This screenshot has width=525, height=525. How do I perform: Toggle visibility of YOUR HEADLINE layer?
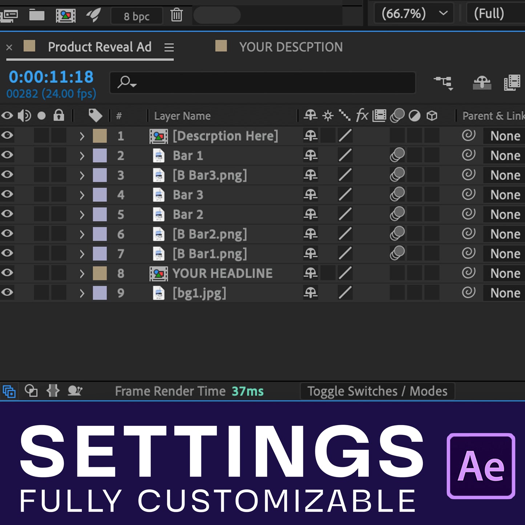pyautogui.click(x=7, y=273)
